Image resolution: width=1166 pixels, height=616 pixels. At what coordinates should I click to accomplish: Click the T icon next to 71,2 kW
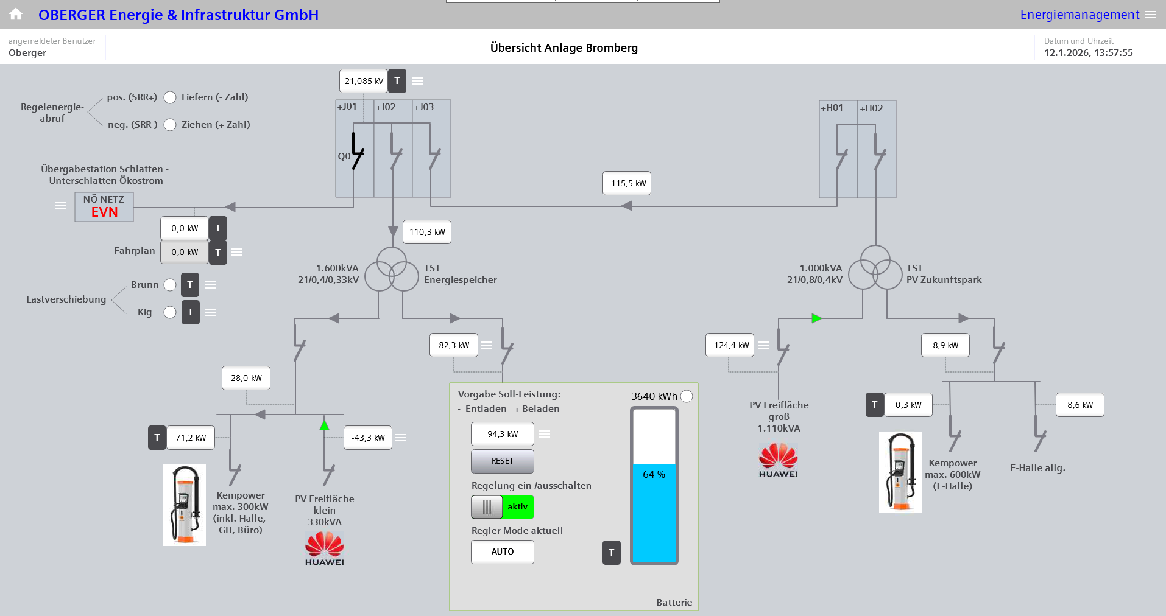[x=157, y=438]
